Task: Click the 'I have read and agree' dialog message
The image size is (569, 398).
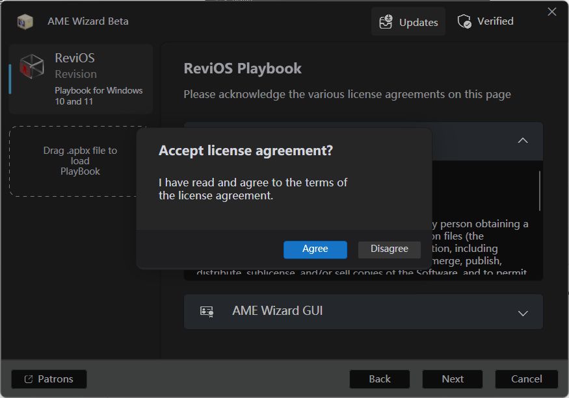Action: point(253,189)
